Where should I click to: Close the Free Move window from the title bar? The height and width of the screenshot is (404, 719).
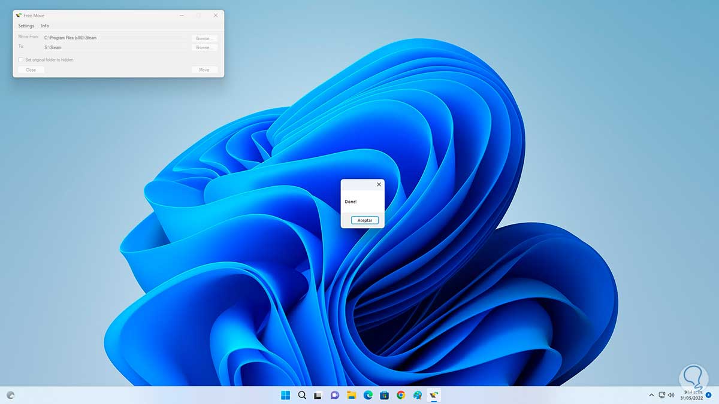coord(216,16)
